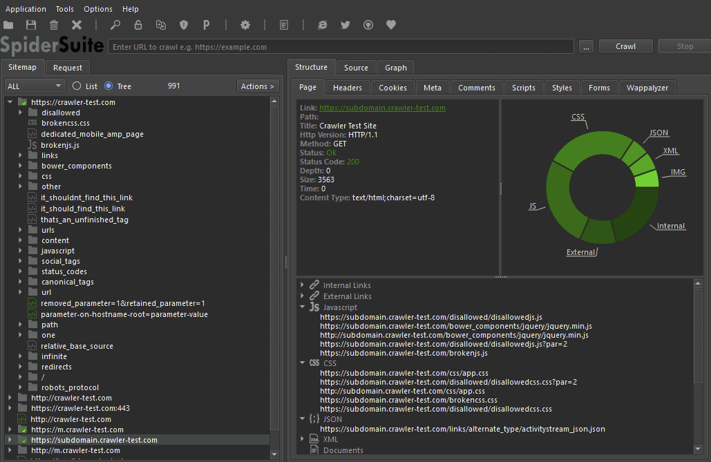Click the save project floppy disk icon

coord(31,25)
